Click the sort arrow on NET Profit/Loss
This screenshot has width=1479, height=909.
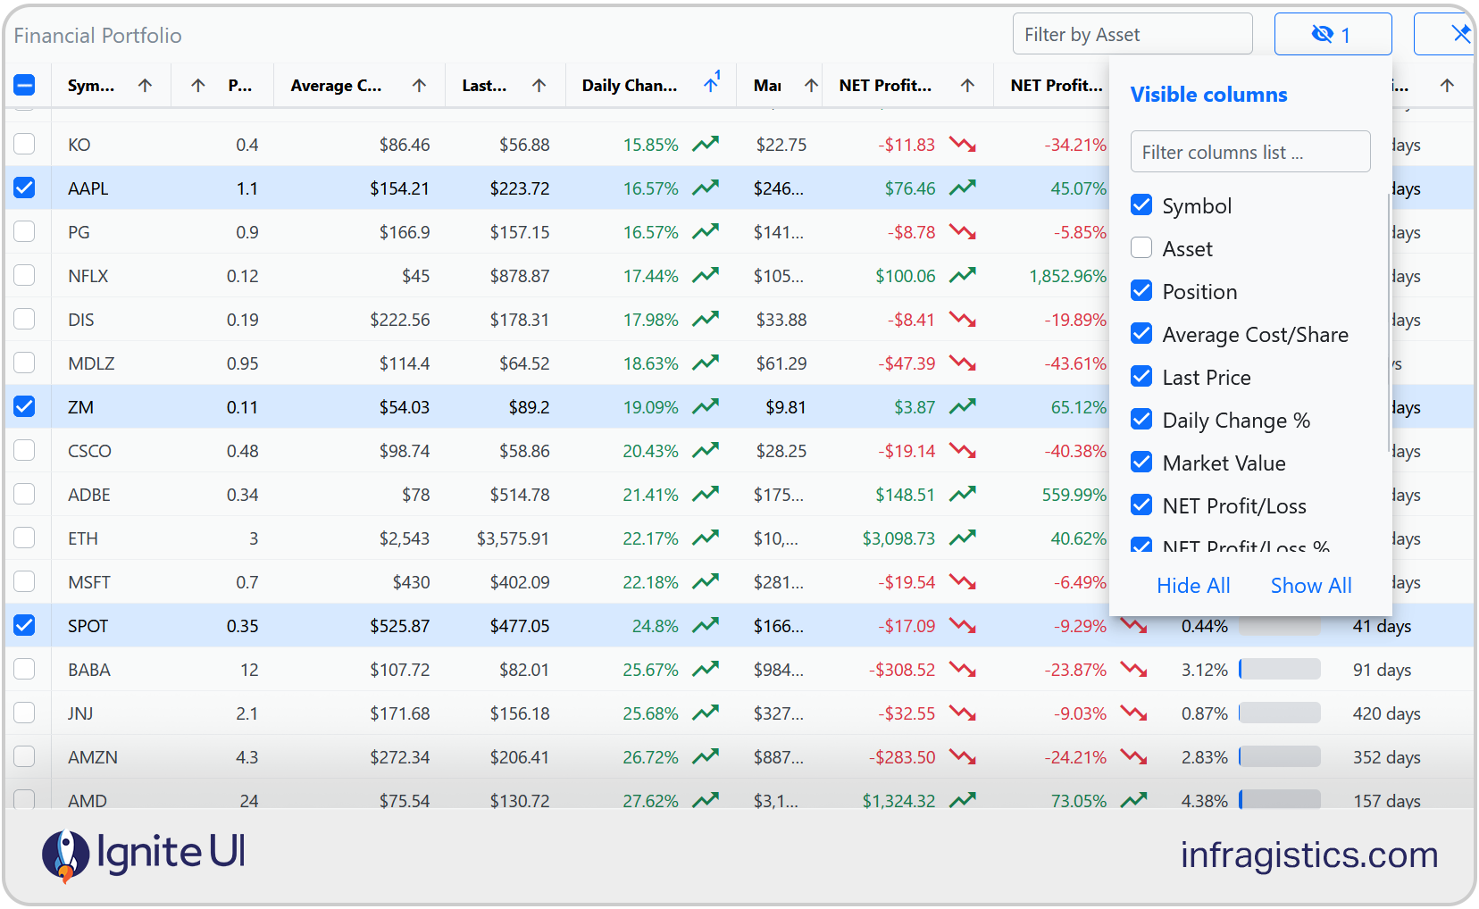pyautogui.click(x=966, y=85)
